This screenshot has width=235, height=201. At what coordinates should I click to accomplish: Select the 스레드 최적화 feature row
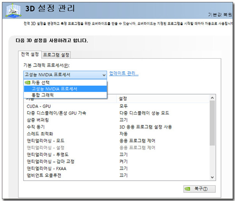point(117,134)
